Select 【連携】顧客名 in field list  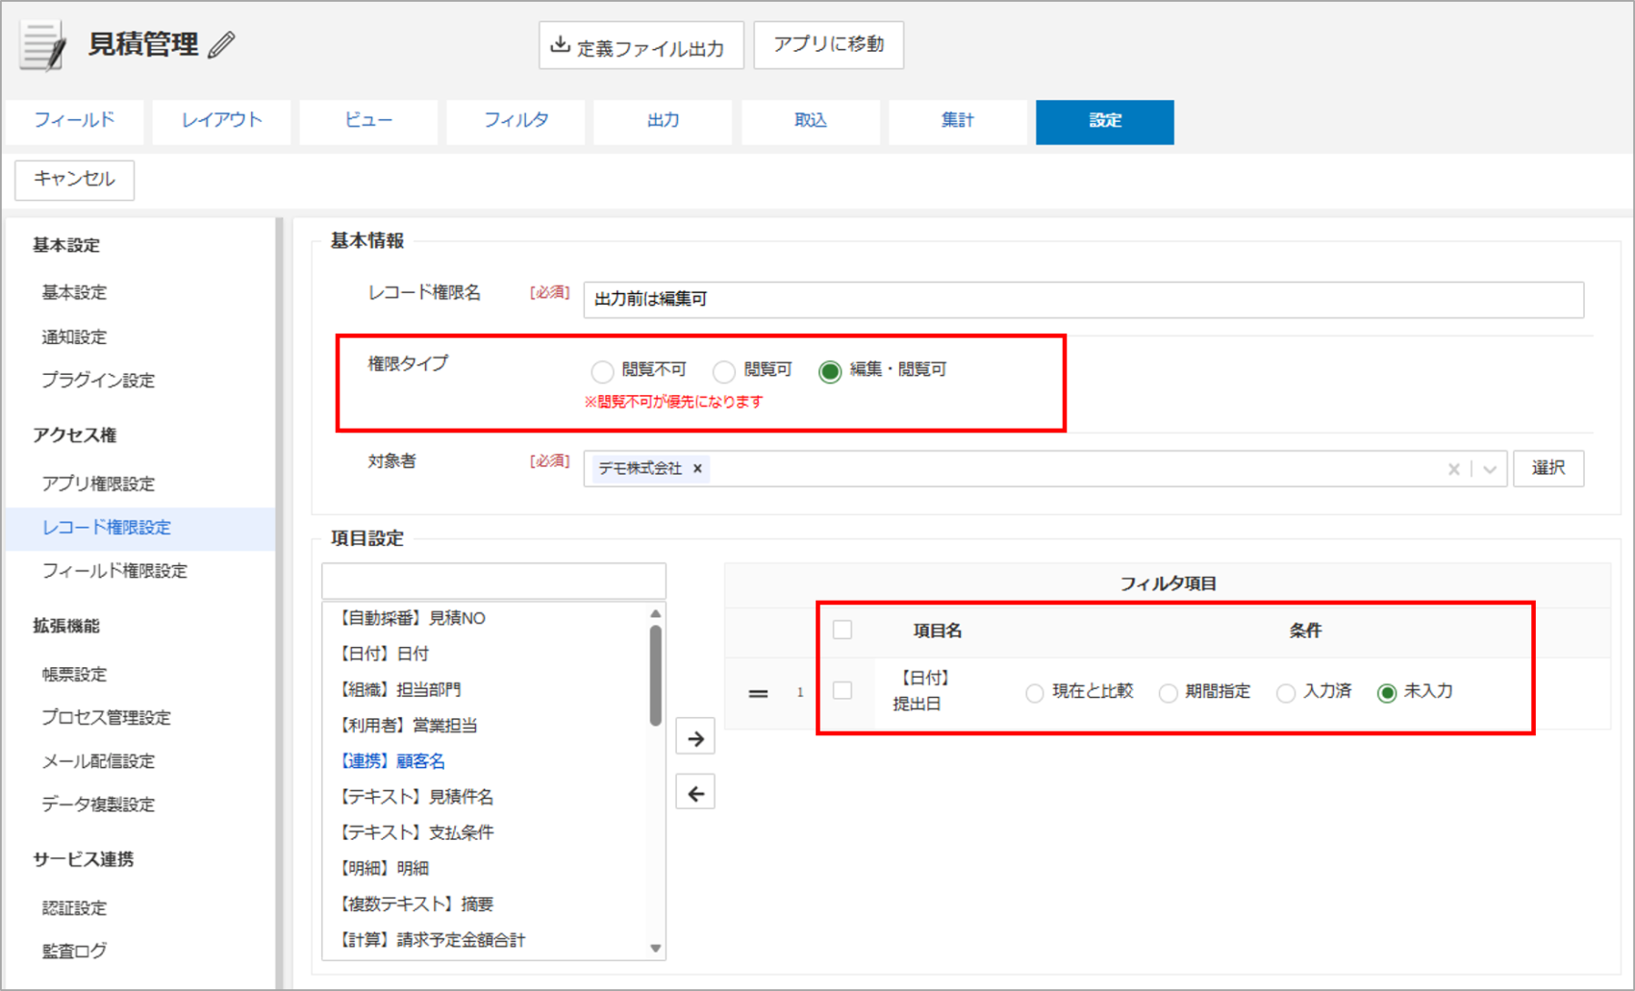click(x=486, y=761)
